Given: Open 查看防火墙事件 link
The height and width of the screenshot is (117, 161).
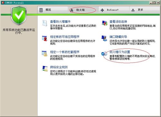Looking at the screenshot, I should 60,22.
